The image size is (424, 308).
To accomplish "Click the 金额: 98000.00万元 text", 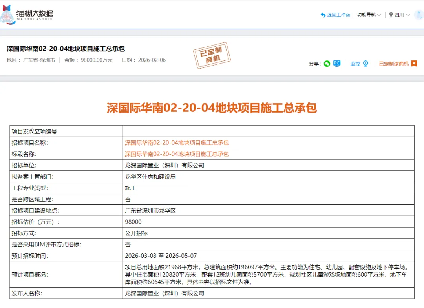I will click(88, 60).
